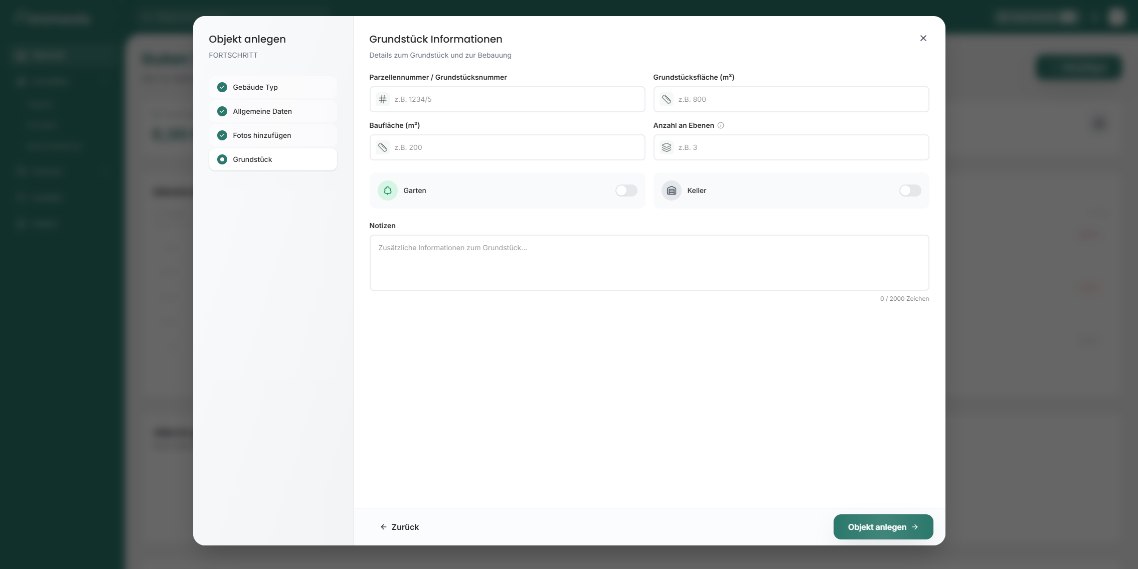Enable the Keller toggle
Screen dimensions: 1138x569
point(910,191)
